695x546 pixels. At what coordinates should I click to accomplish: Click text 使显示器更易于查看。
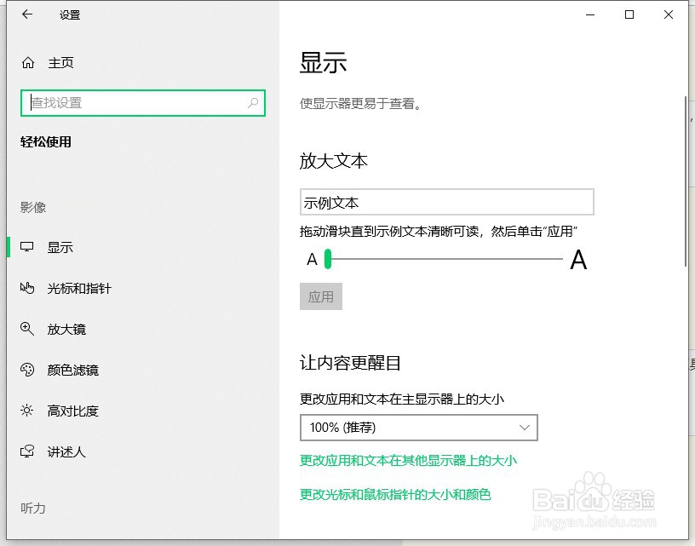click(x=360, y=104)
